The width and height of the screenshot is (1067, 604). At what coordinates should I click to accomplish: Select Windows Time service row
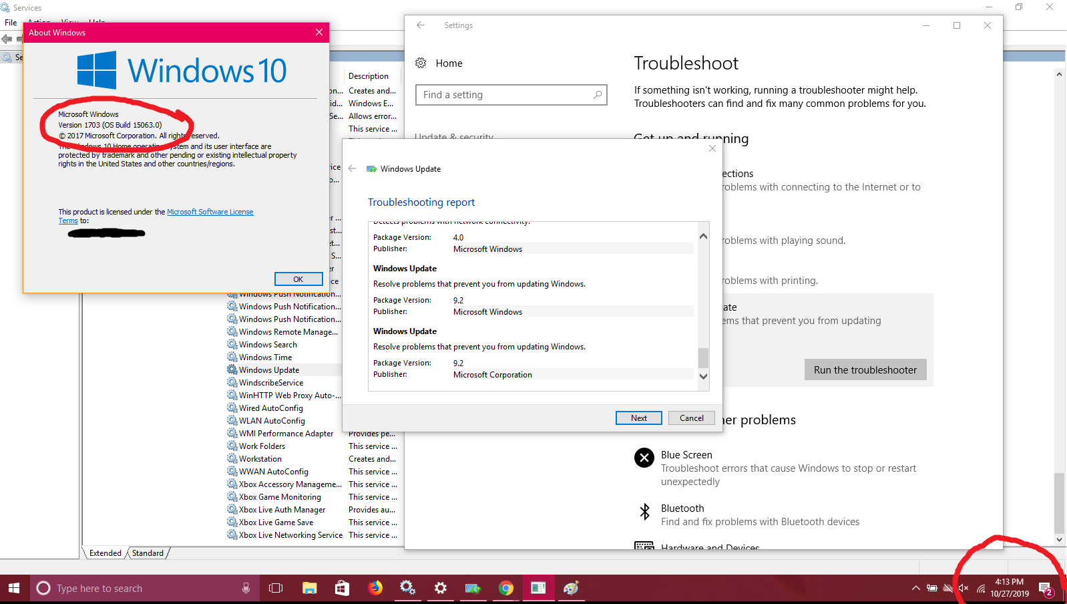point(265,357)
